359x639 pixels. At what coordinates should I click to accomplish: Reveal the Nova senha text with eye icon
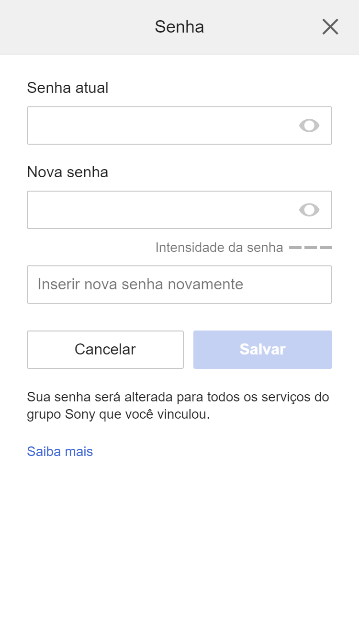click(309, 210)
